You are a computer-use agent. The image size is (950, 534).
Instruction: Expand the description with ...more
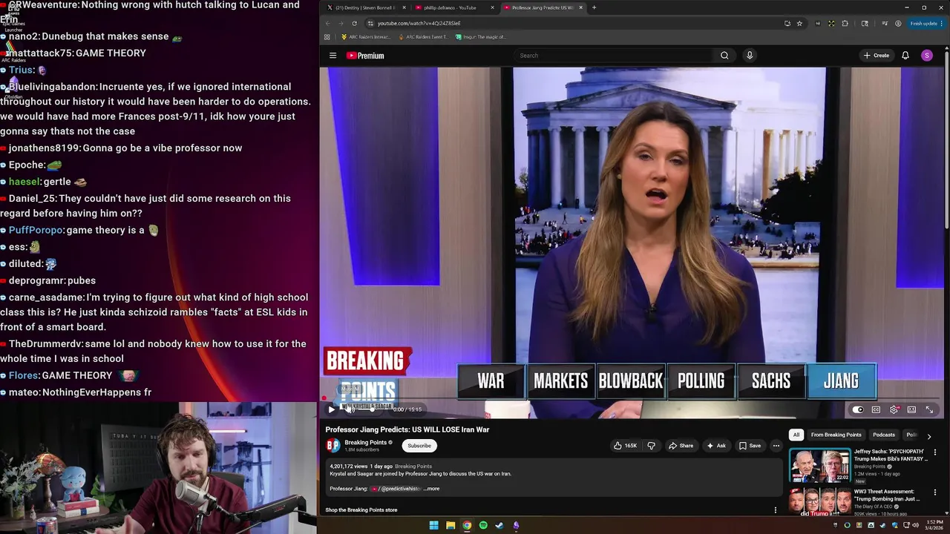pyautogui.click(x=431, y=489)
